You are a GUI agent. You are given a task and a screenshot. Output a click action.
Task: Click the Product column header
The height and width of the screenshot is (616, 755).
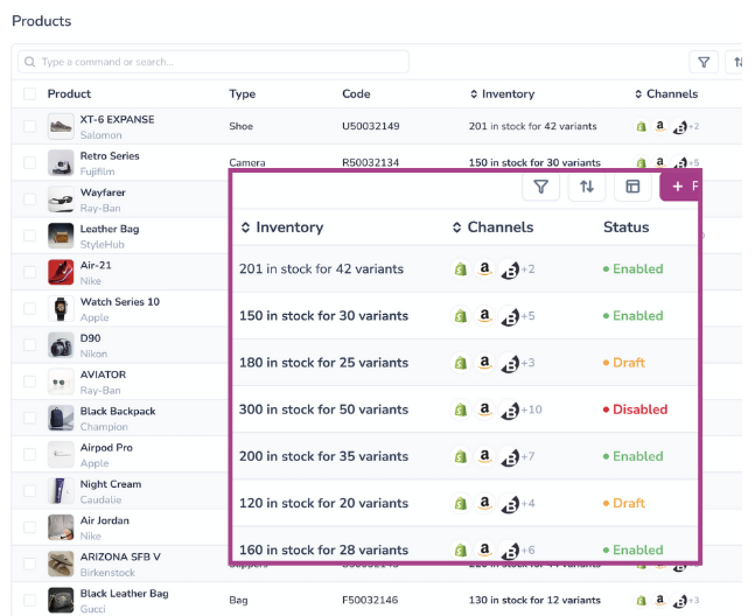click(69, 94)
